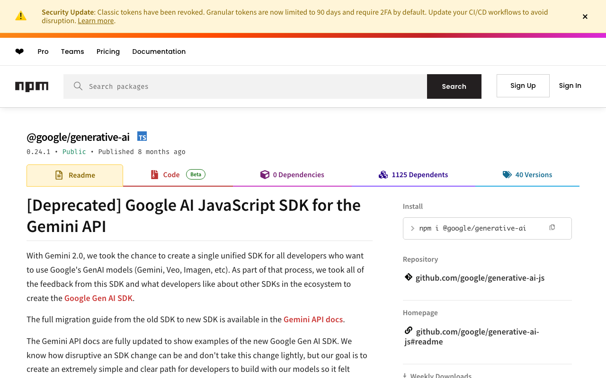Screen dimensions: 606x378
Task: Click the Sign Up button
Action: pos(523,86)
